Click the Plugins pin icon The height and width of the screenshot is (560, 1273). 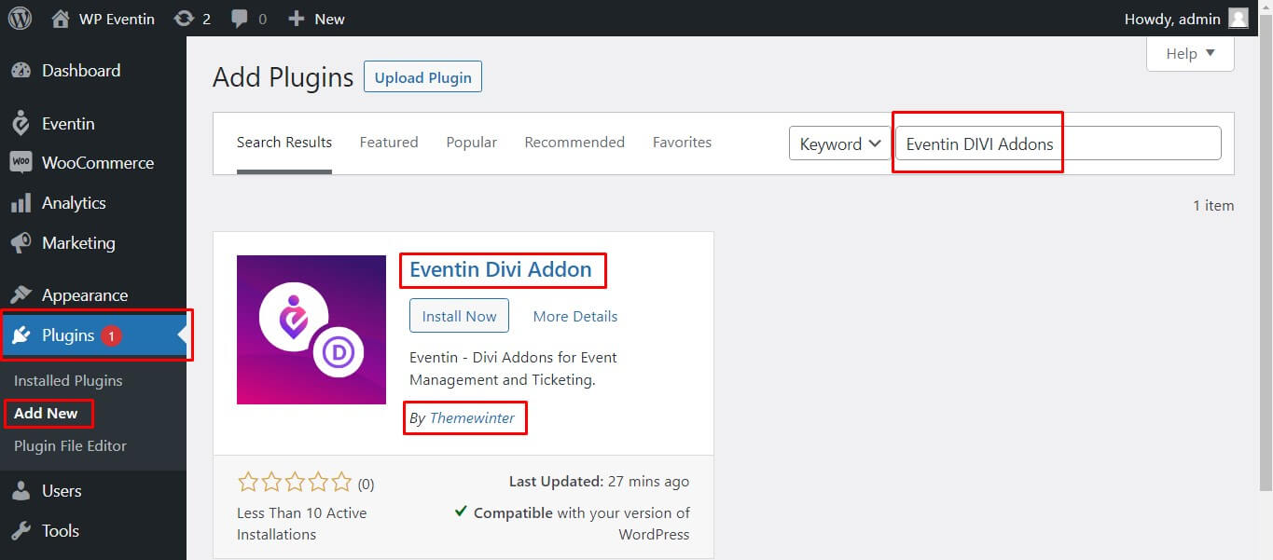click(21, 335)
